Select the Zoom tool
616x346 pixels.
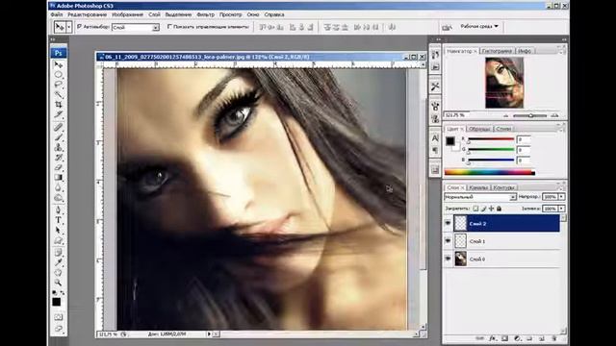58,283
